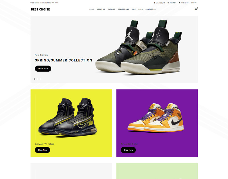Select the third slider dot
This screenshot has height=179, width=228.
tap(41, 79)
